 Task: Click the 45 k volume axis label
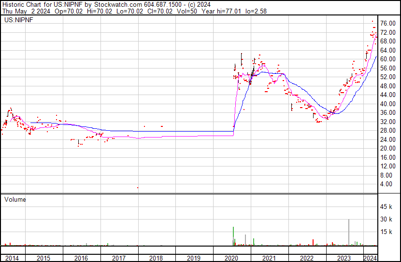[387, 207]
